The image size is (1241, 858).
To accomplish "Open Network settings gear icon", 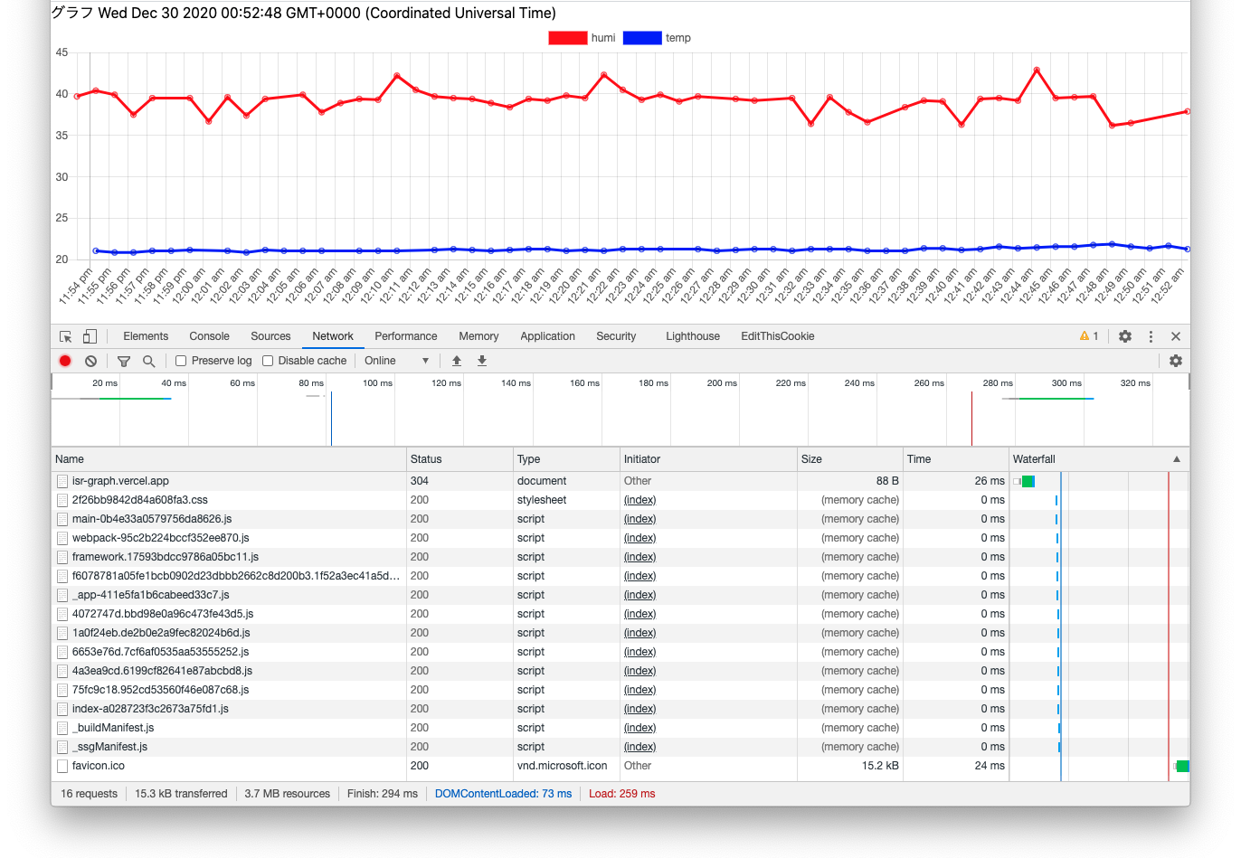I will (x=1176, y=361).
